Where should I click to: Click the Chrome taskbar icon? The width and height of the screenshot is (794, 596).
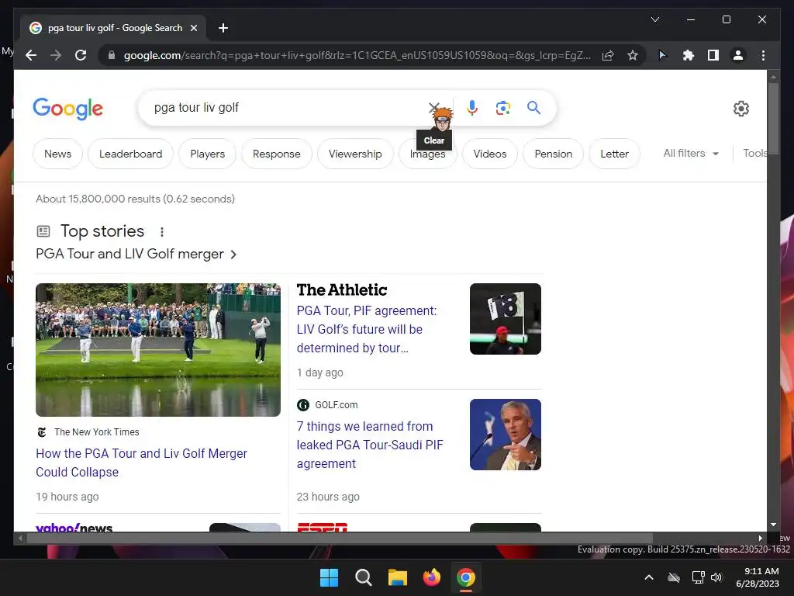point(466,577)
